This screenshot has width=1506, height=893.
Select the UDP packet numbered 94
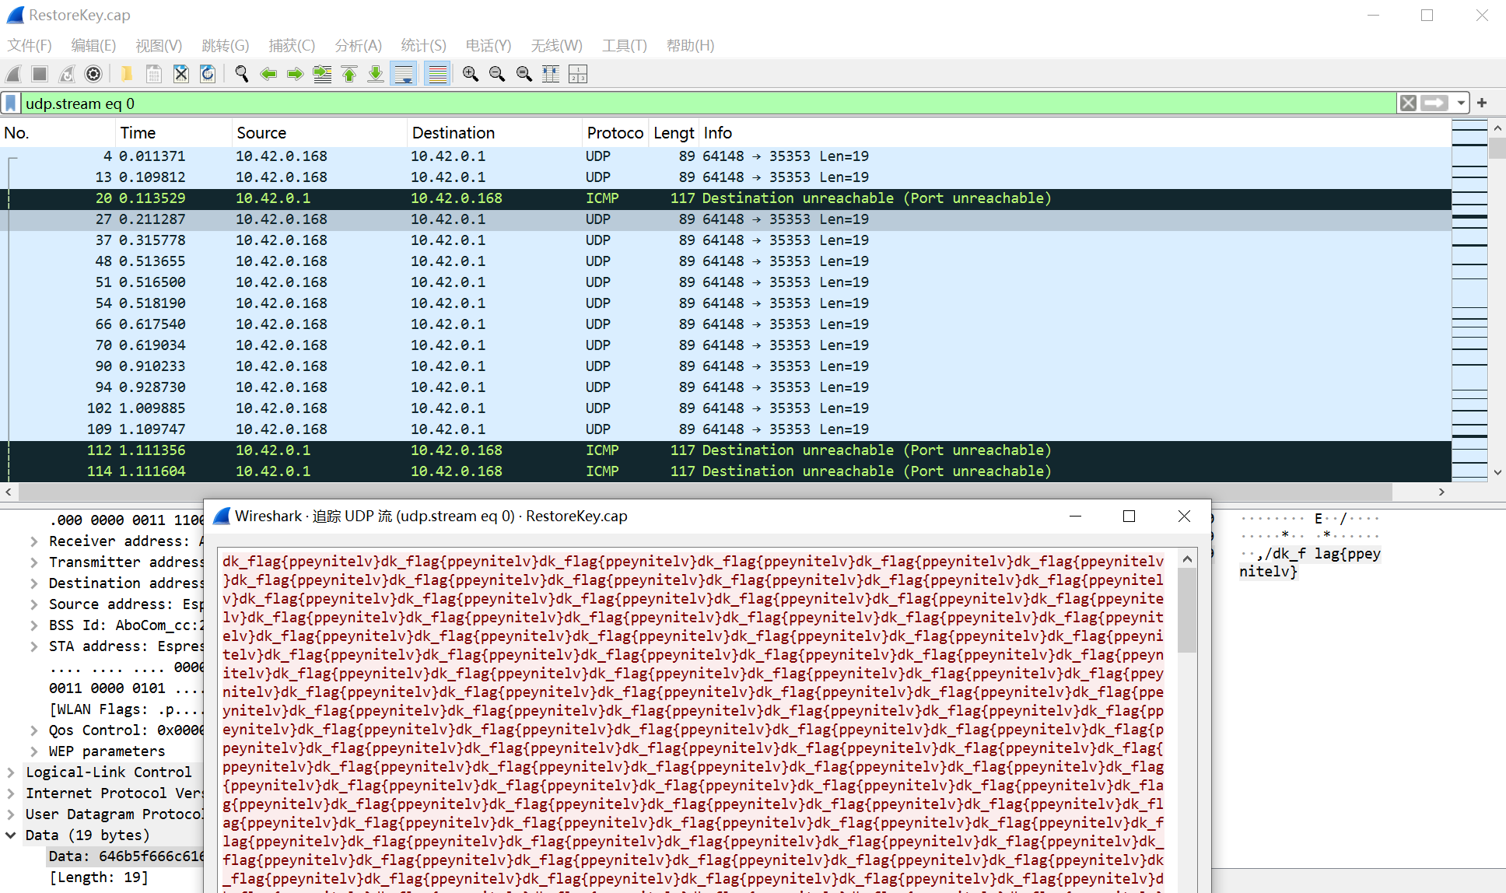point(726,387)
